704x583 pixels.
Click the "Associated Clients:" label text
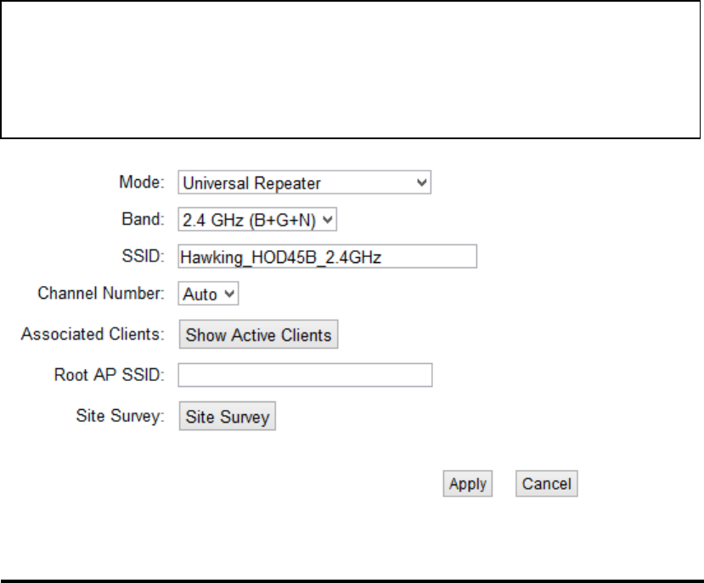[x=93, y=334]
